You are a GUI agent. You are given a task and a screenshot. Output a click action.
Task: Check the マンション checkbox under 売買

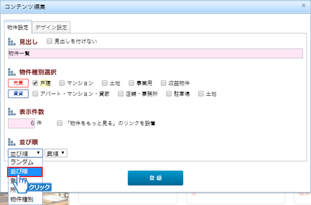(x=62, y=83)
